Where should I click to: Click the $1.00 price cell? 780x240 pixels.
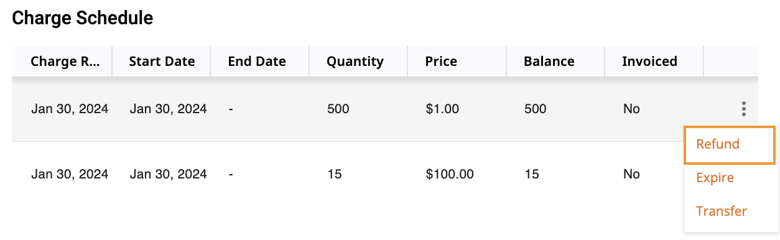[x=442, y=109]
